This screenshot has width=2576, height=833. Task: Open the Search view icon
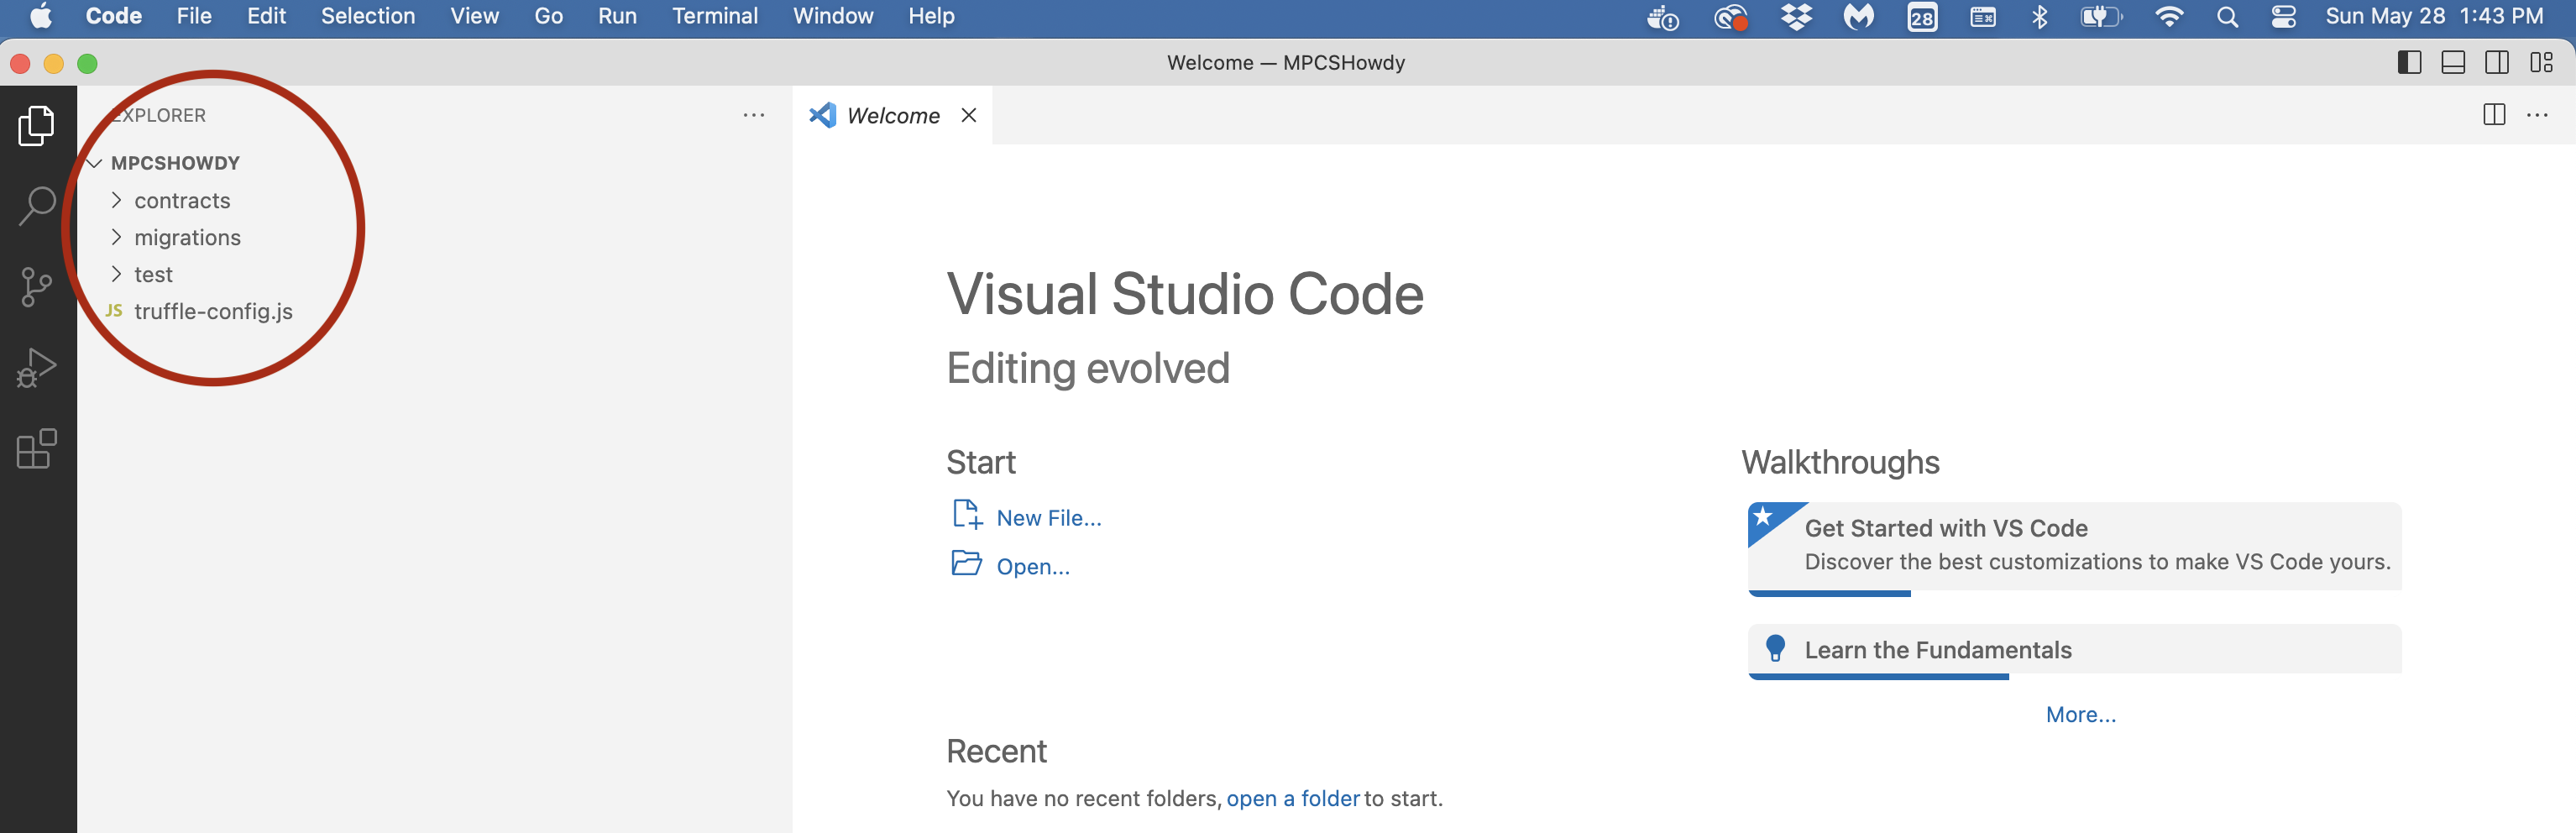coord(37,206)
